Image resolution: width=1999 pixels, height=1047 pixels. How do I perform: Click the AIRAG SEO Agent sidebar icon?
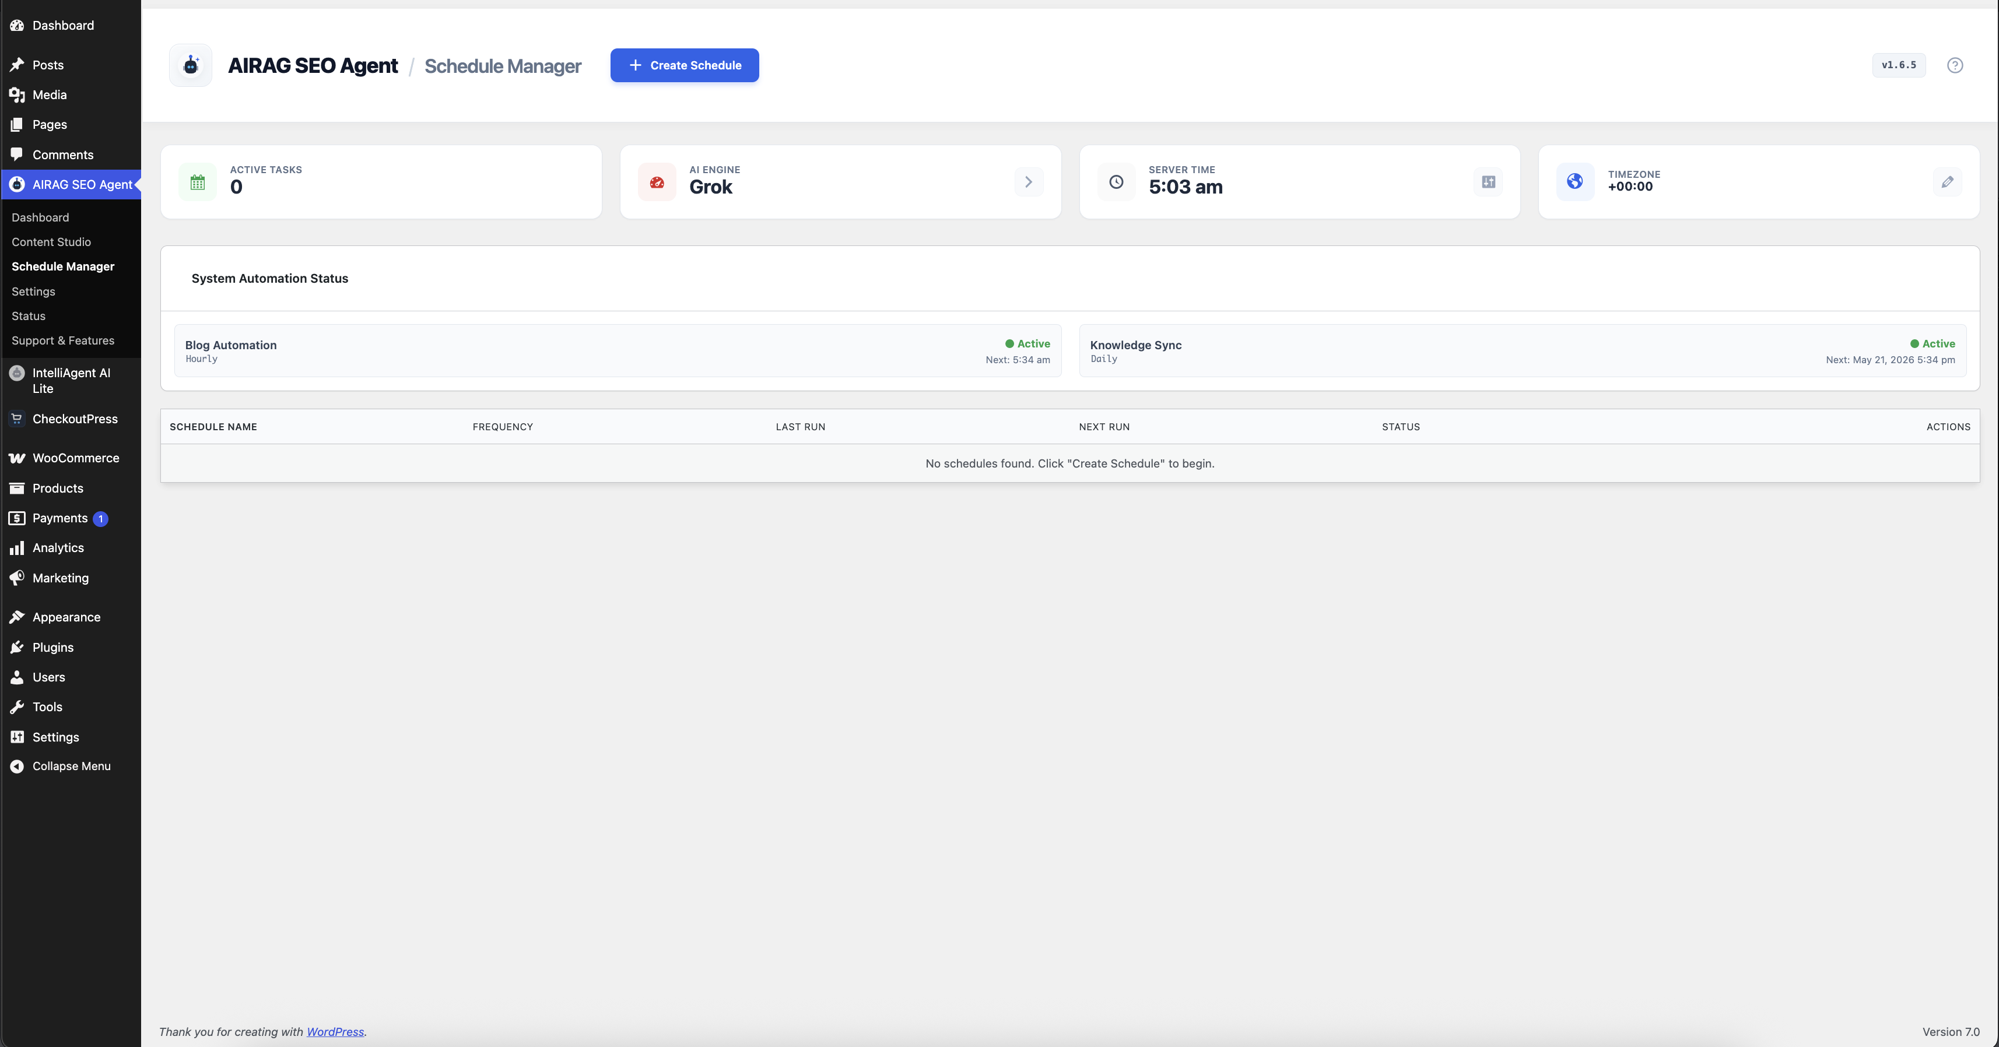tap(17, 185)
